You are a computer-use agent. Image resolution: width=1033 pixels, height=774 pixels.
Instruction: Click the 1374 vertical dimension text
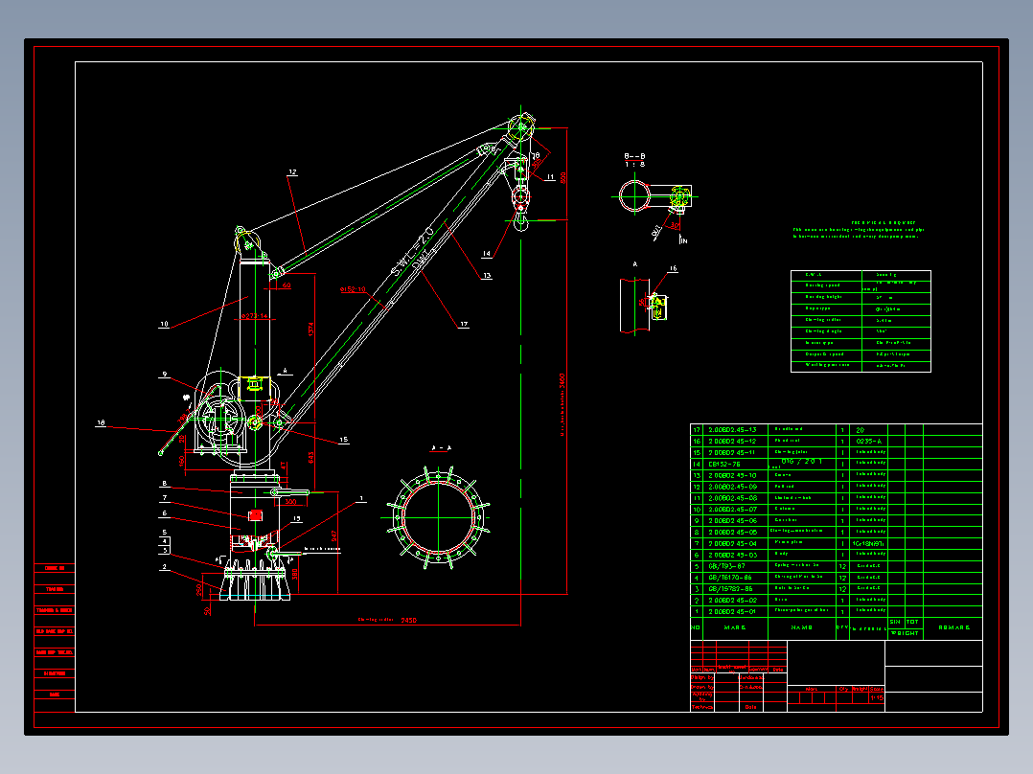click(310, 330)
